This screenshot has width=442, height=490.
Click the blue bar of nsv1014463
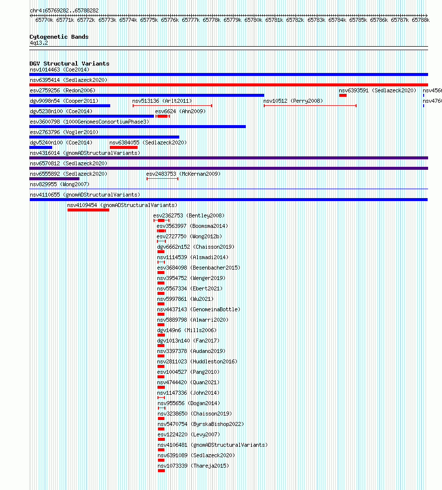tap(228, 74)
